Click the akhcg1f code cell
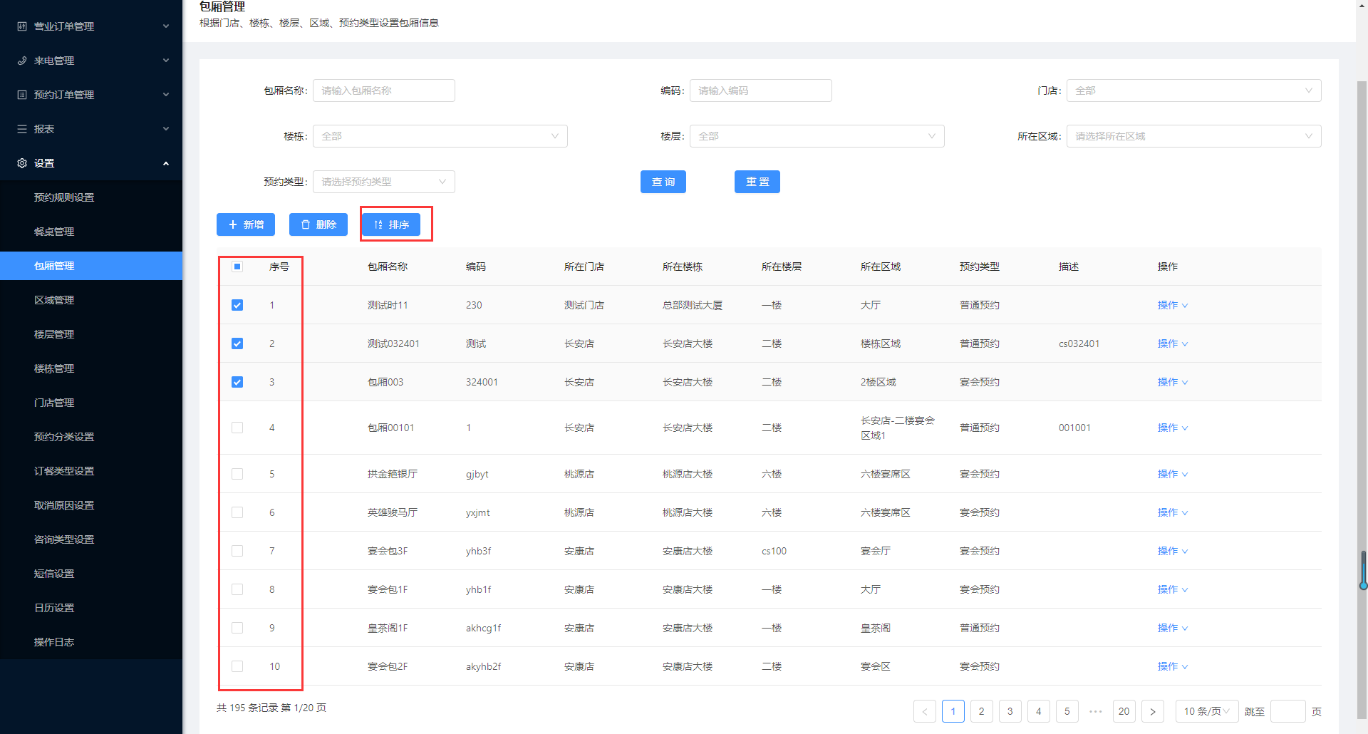 pos(484,628)
